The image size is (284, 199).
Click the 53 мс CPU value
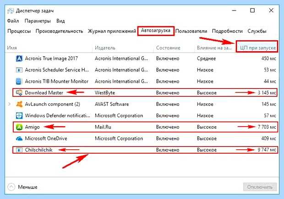tap(270, 70)
